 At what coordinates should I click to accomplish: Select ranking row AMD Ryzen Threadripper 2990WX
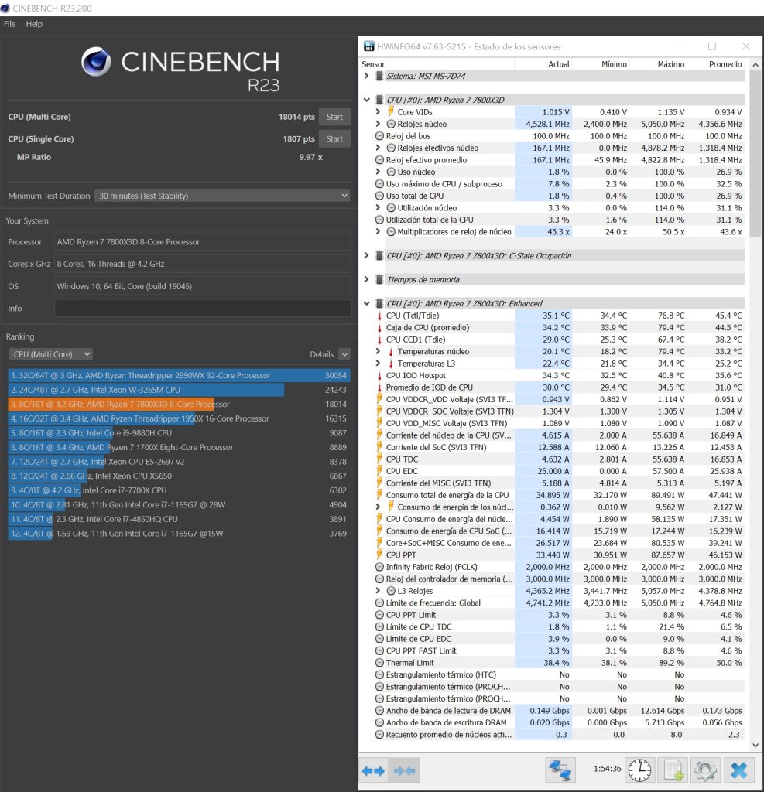tap(179, 375)
